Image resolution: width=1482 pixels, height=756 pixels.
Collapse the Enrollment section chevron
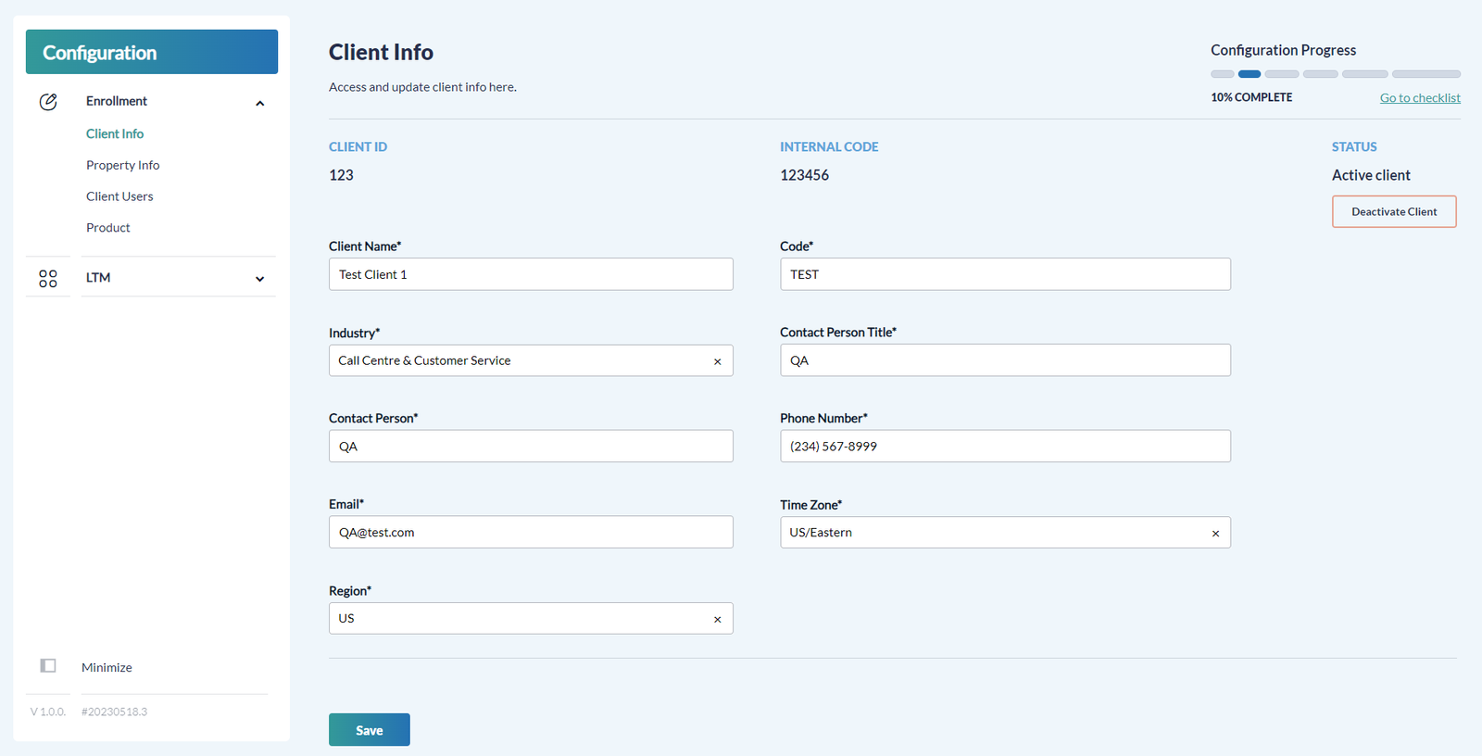coord(260,103)
